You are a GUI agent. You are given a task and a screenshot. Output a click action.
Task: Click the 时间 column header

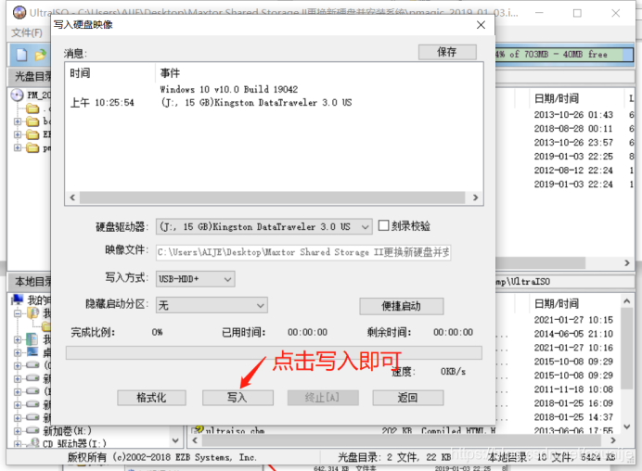(x=80, y=73)
